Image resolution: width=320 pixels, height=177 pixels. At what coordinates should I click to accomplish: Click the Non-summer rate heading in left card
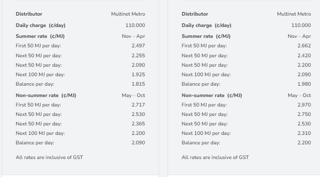tap(46, 96)
